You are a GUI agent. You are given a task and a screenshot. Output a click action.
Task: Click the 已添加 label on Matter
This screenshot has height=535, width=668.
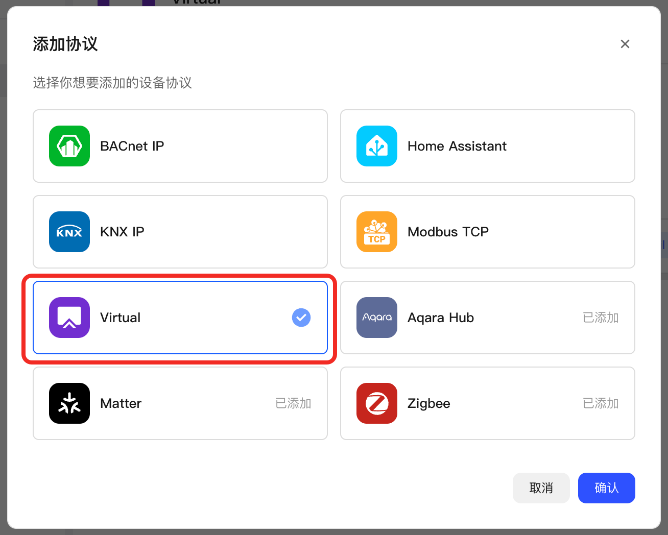coord(293,403)
